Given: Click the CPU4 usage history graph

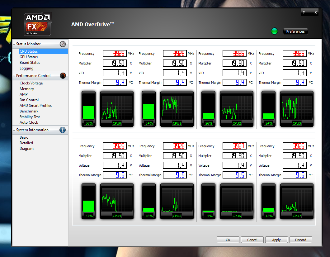Looking at the screenshot, I should click(x=117, y=201).
